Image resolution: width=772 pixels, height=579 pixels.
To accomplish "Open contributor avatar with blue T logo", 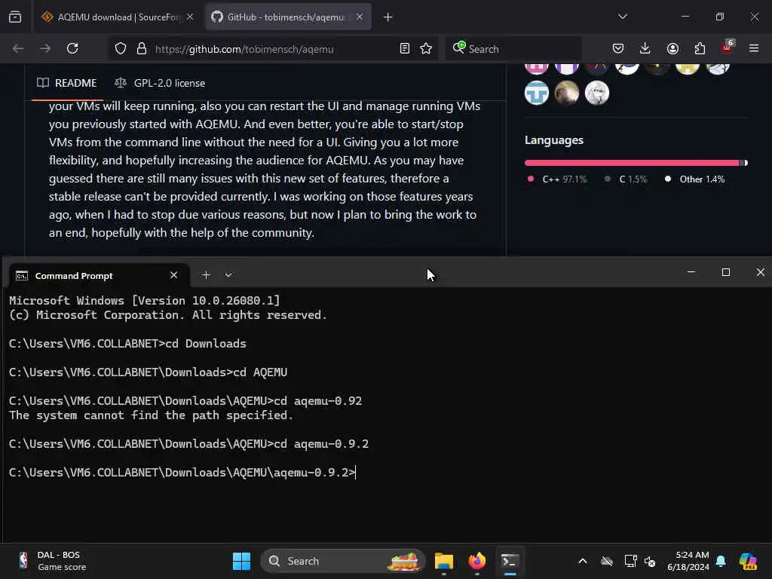I will click(537, 93).
